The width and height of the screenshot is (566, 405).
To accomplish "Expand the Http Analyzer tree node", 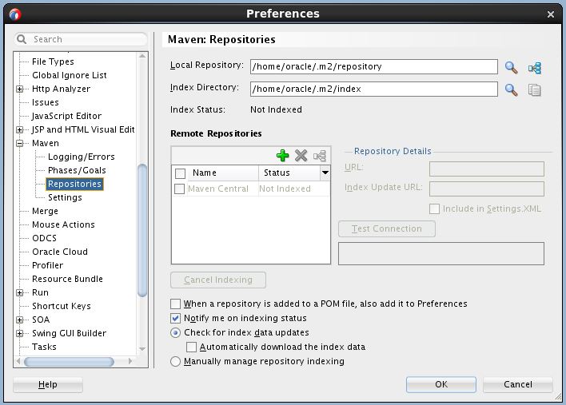I will point(21,89).
